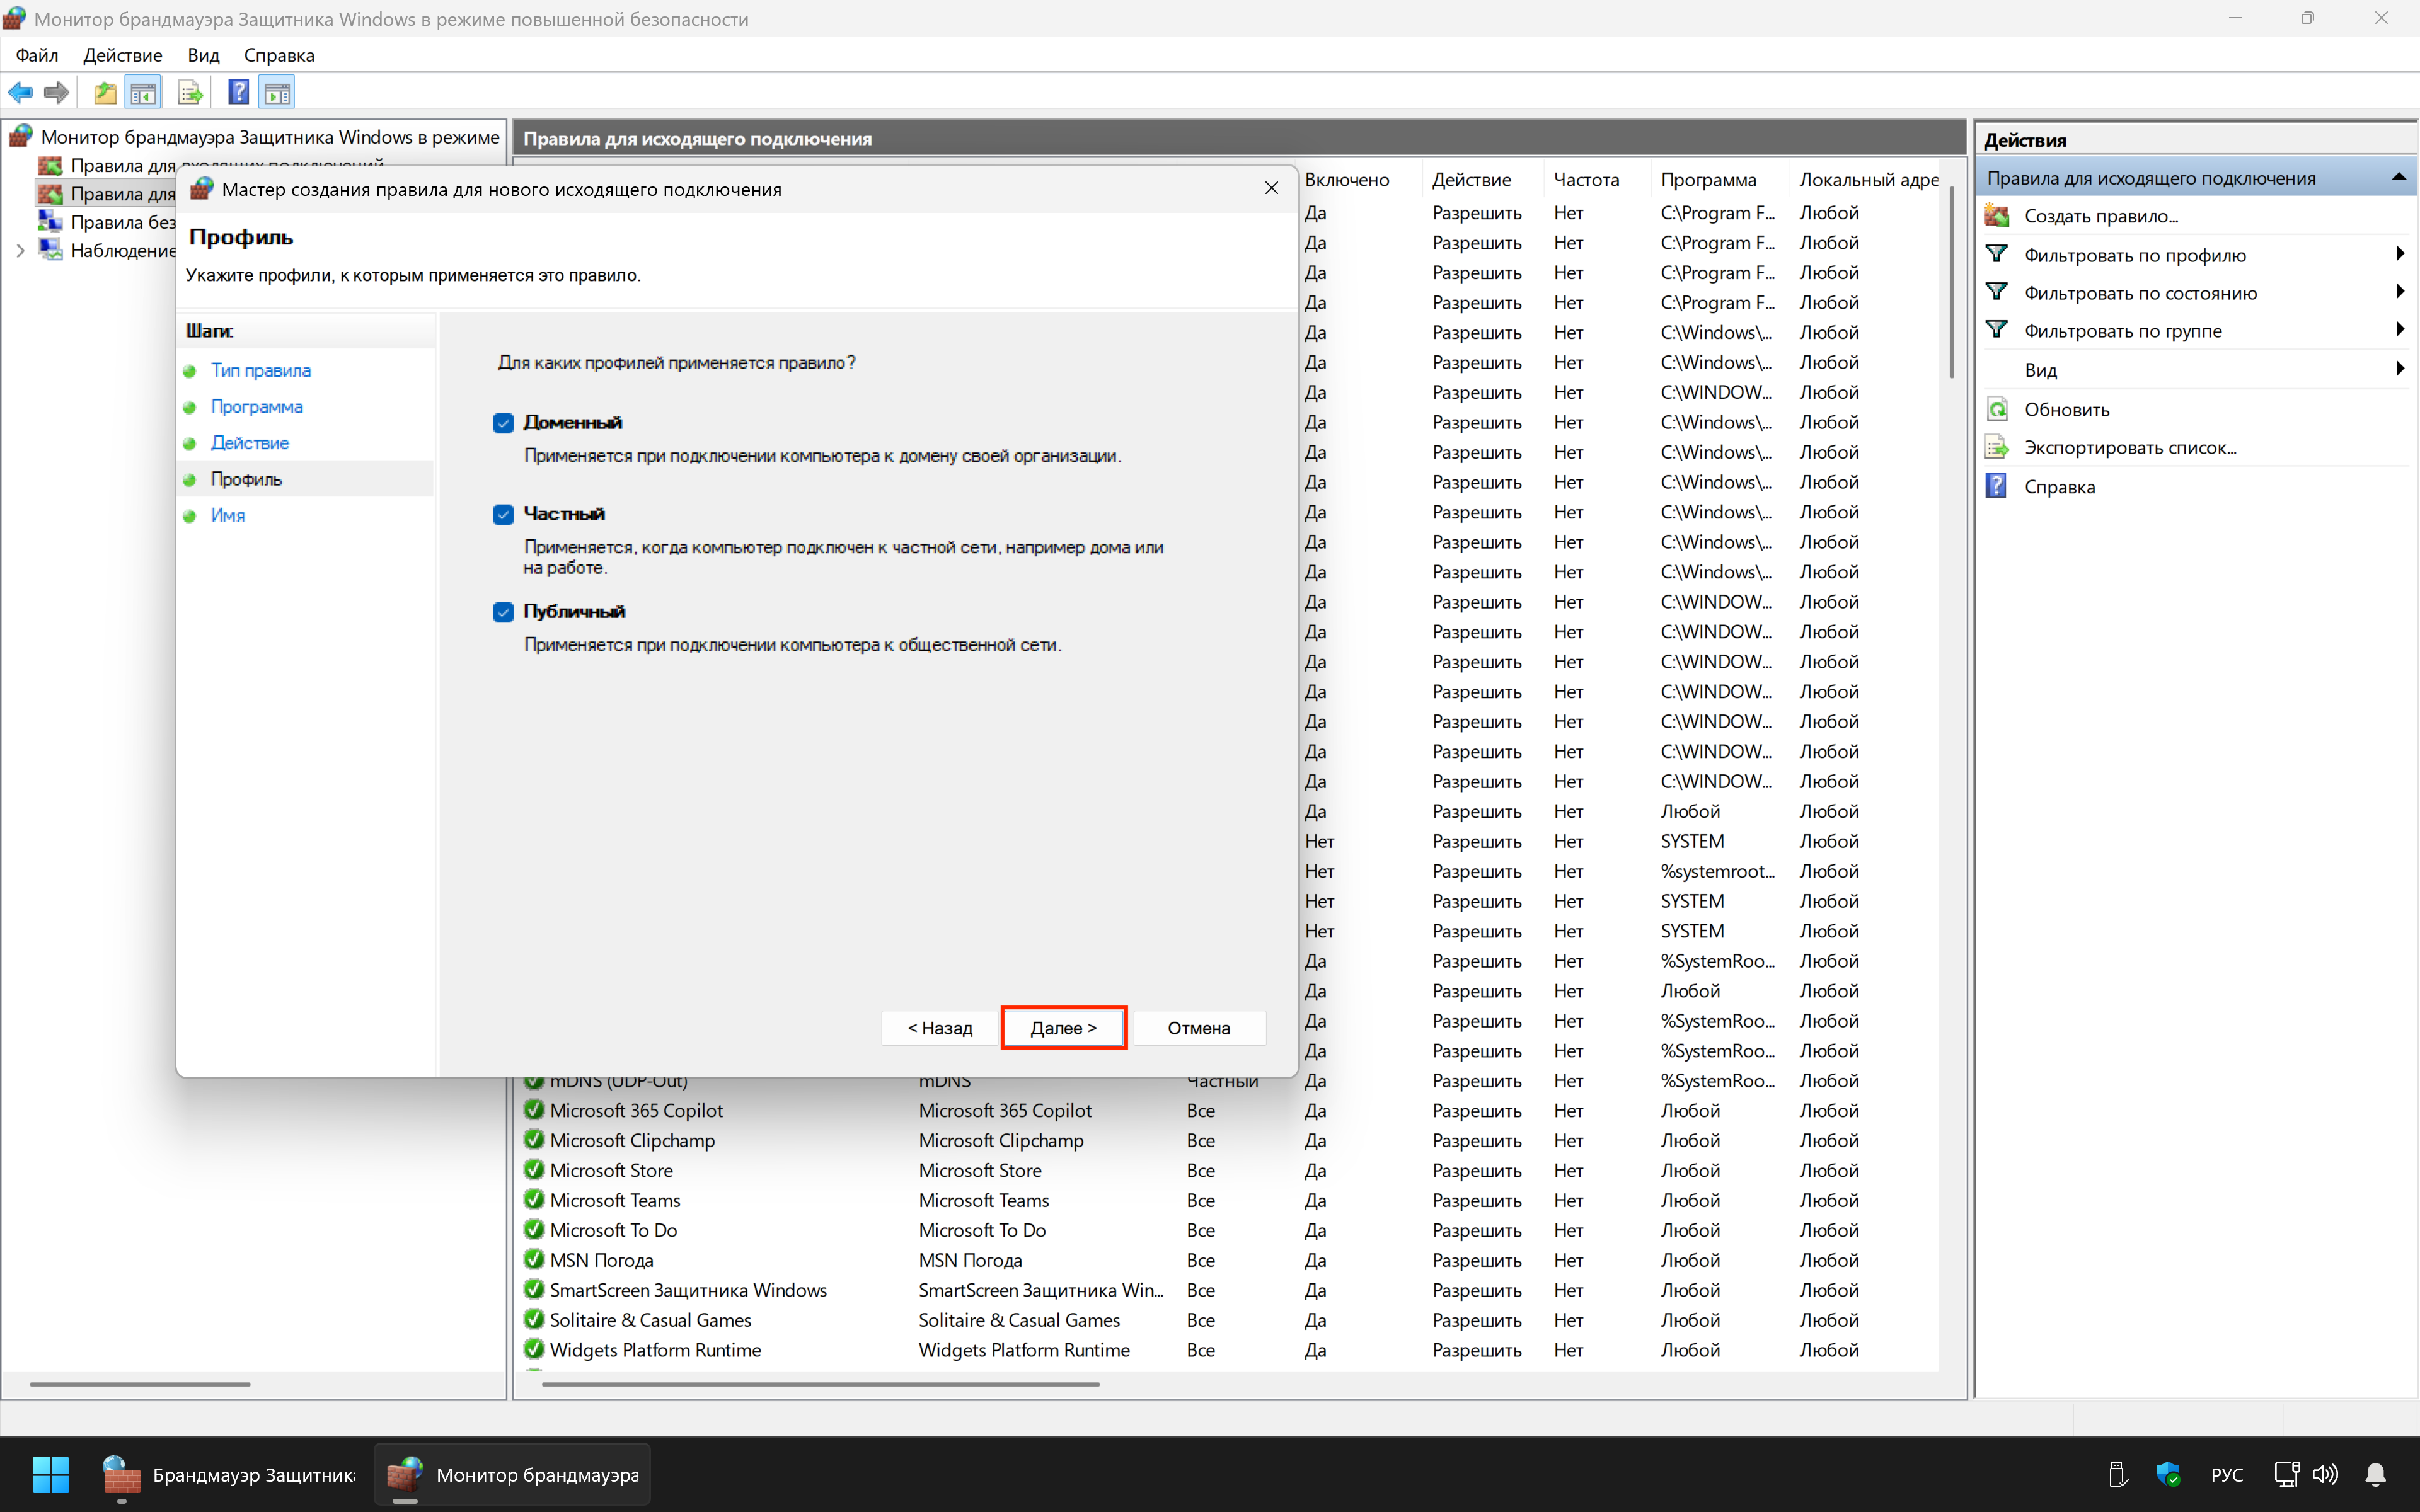Select the Microsoft Teams rule row

tap(615, 1200)
